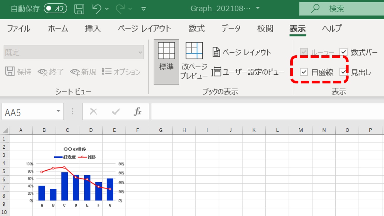The height and width of the screenshot is (216, 384).
Task: Switch to the 数式 tab
Action: pyautogui.click(x=197, y=28)
